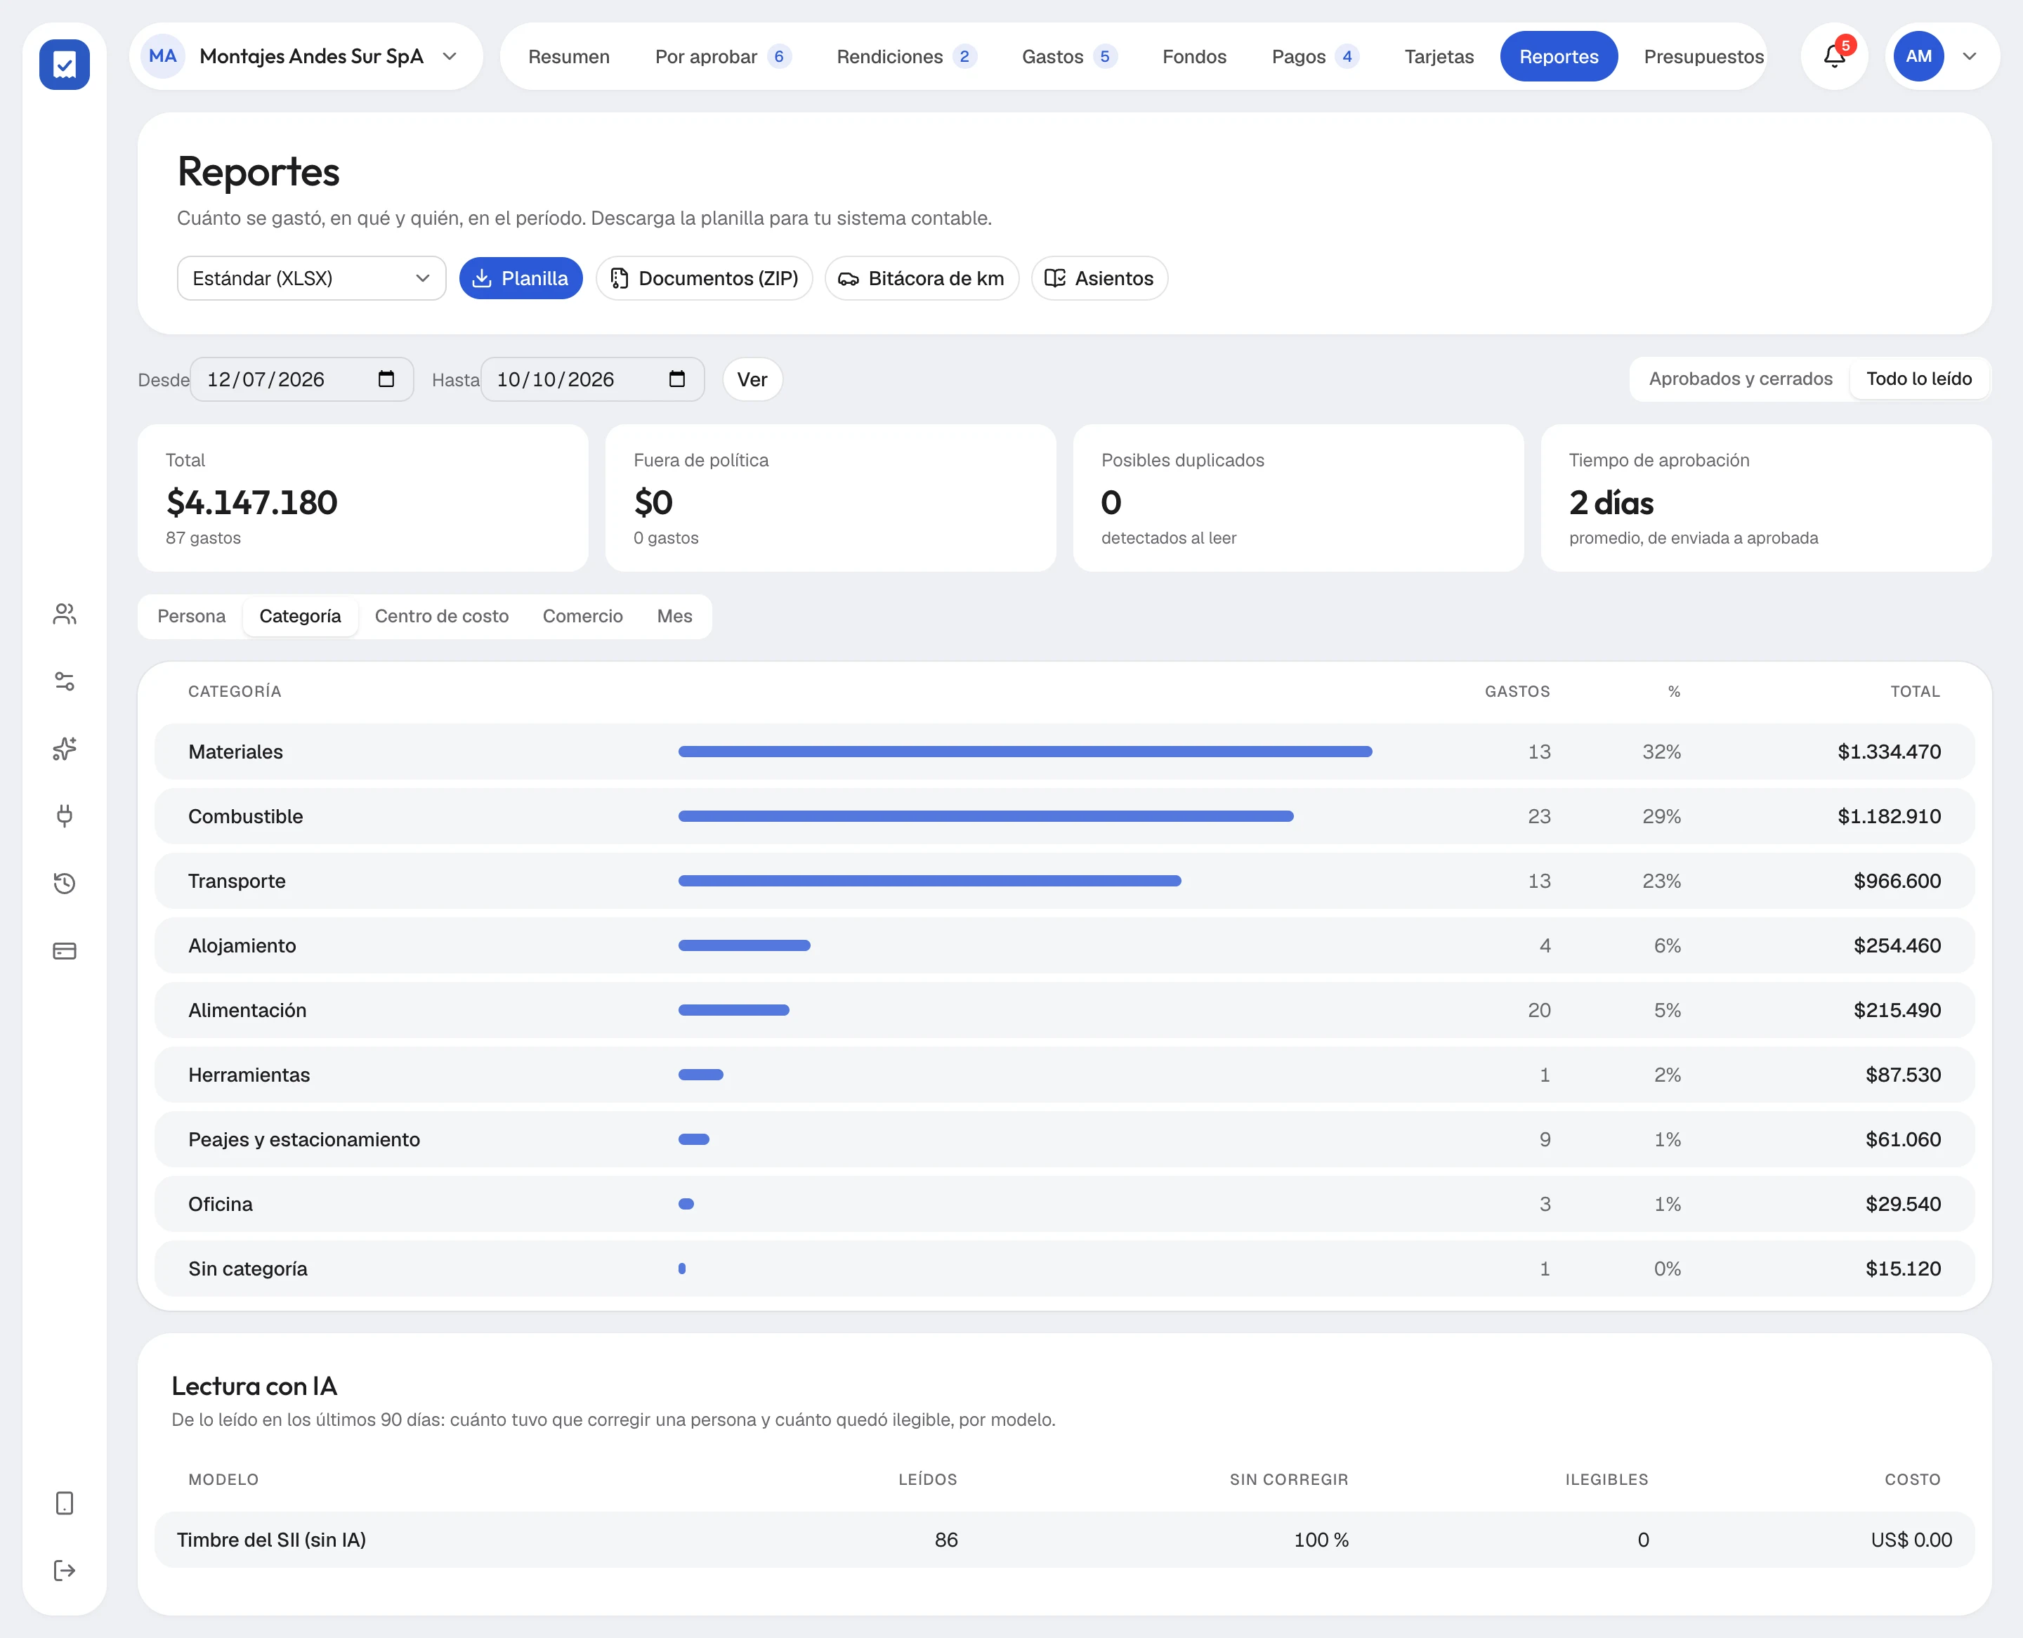Switch to the Tarjetas tab
Image resolution: width=2023 pixels, height=1638 pixels.
(x=1438, y=57)
